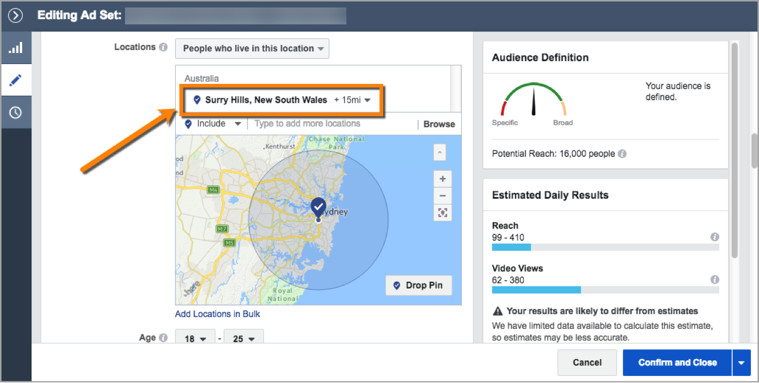759x383 pixels.
Task: Open the +15mi radius dropdown
Action: (x=353, y=100)
